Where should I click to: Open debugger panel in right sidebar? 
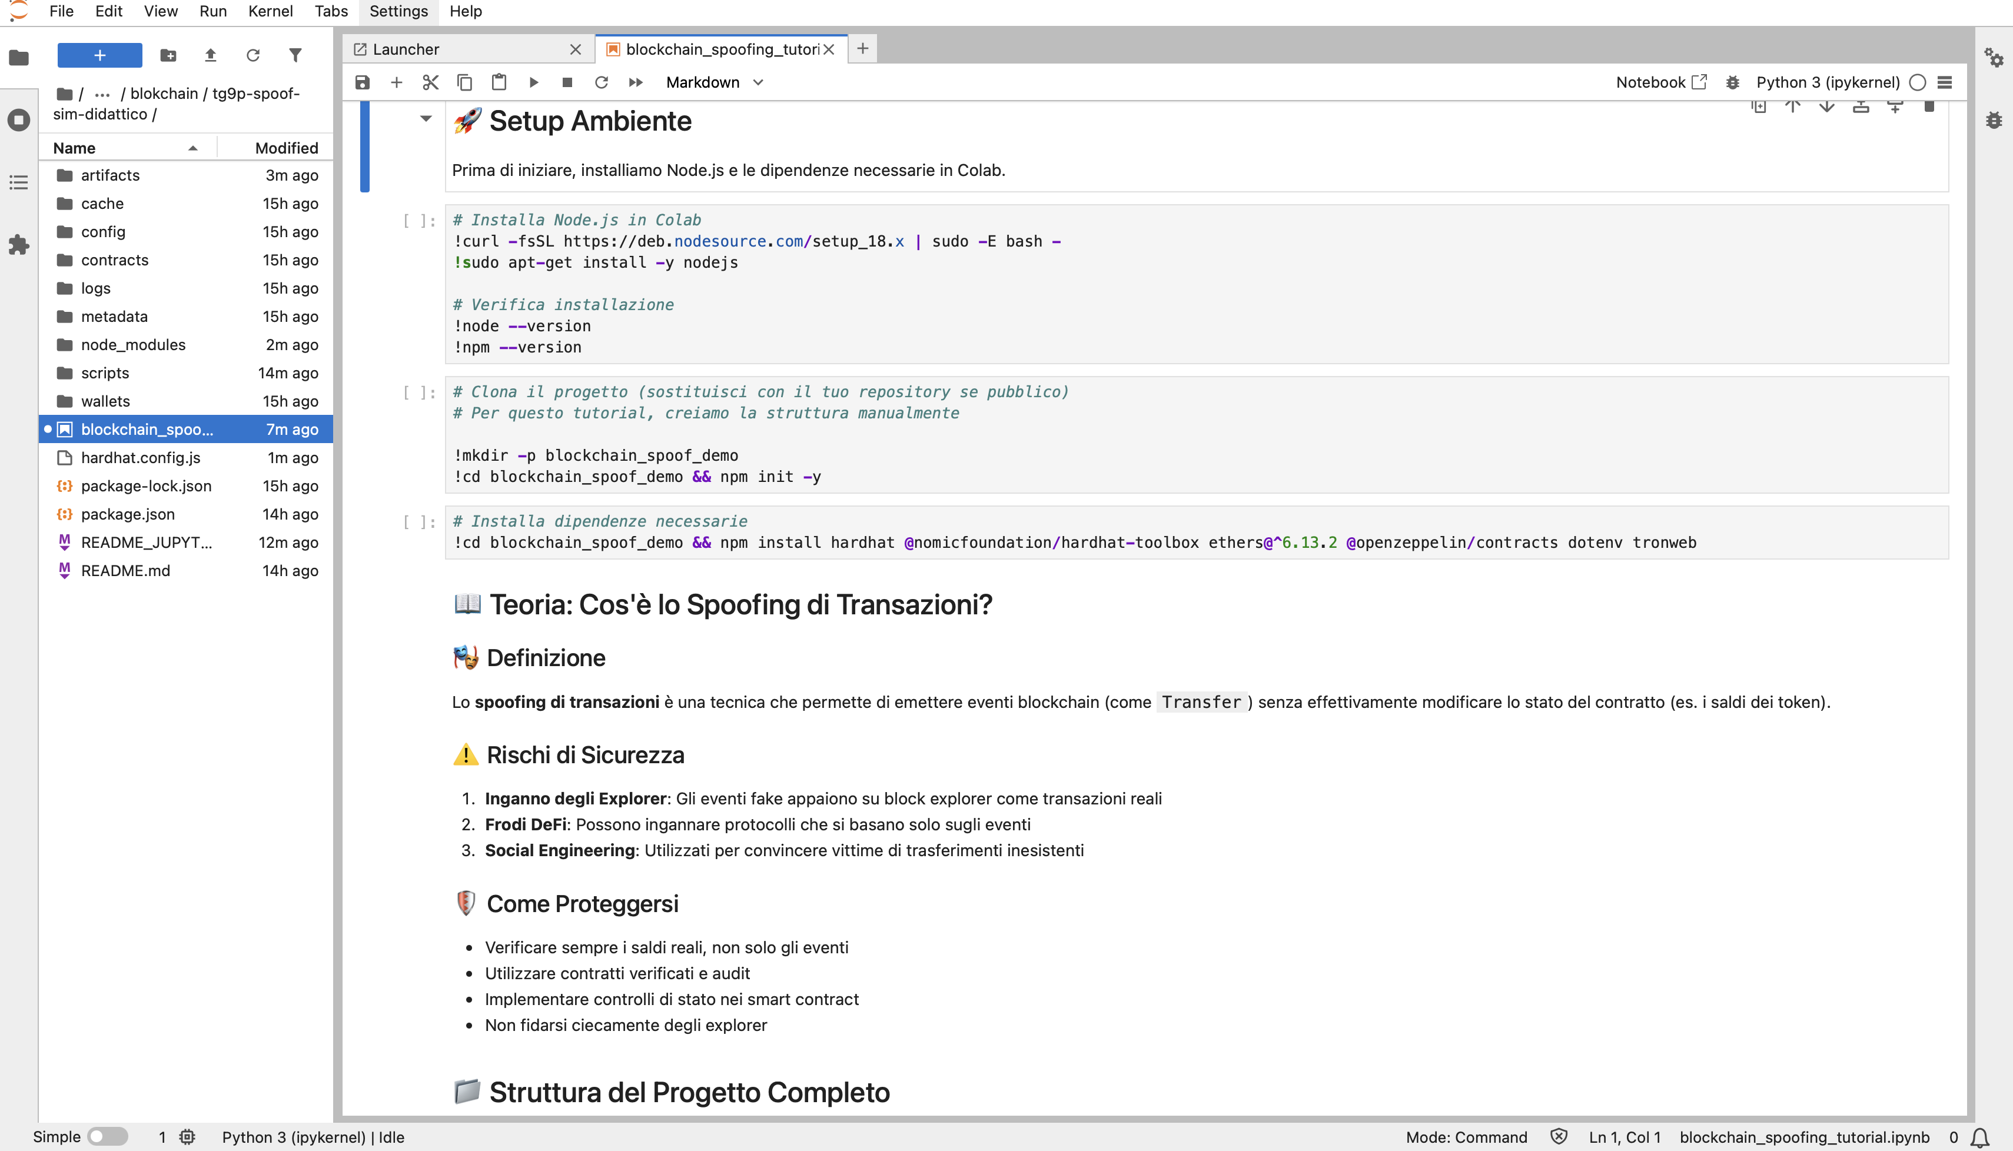point(1994,120)
